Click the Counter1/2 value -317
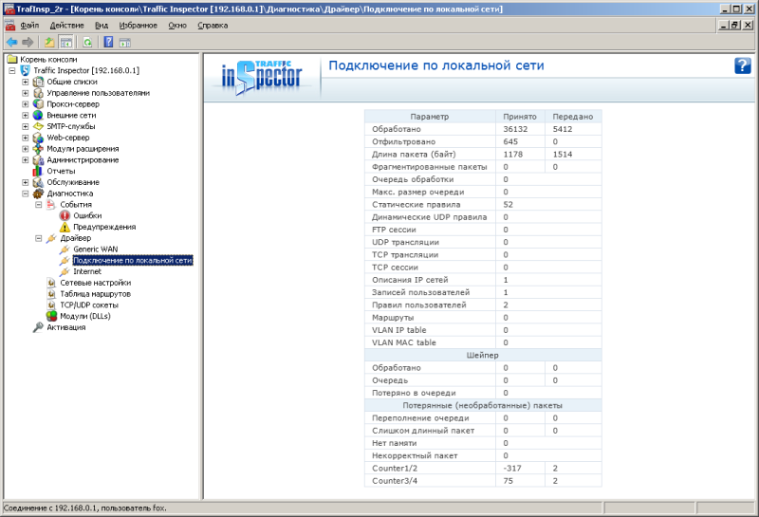The image size is (759, 517). pyautogui.click(x=512, y=468)
